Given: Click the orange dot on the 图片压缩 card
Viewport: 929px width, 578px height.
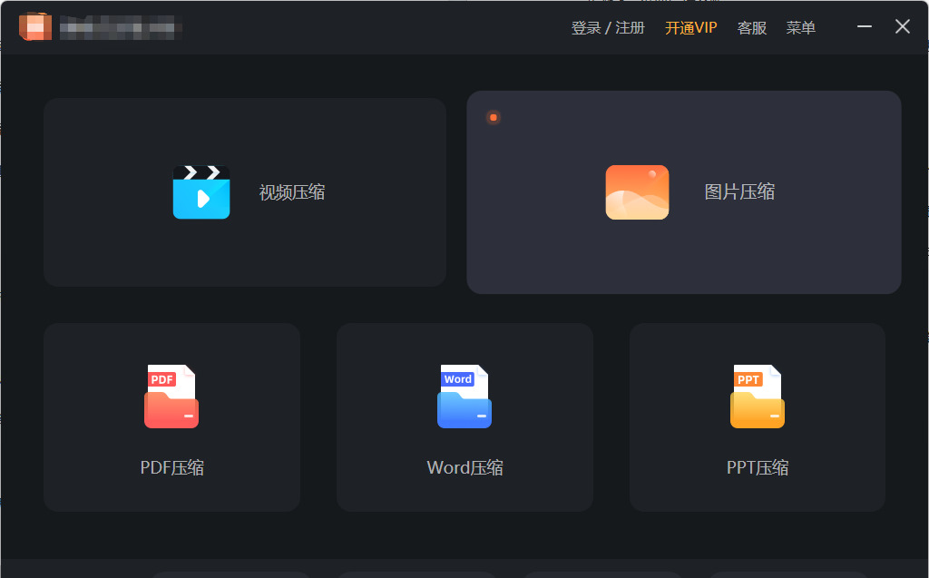Looking at the screenshot, I should pyautogui.click(x=493, y=117).
